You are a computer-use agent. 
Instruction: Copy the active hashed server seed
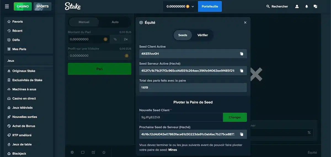click(242, 71)
